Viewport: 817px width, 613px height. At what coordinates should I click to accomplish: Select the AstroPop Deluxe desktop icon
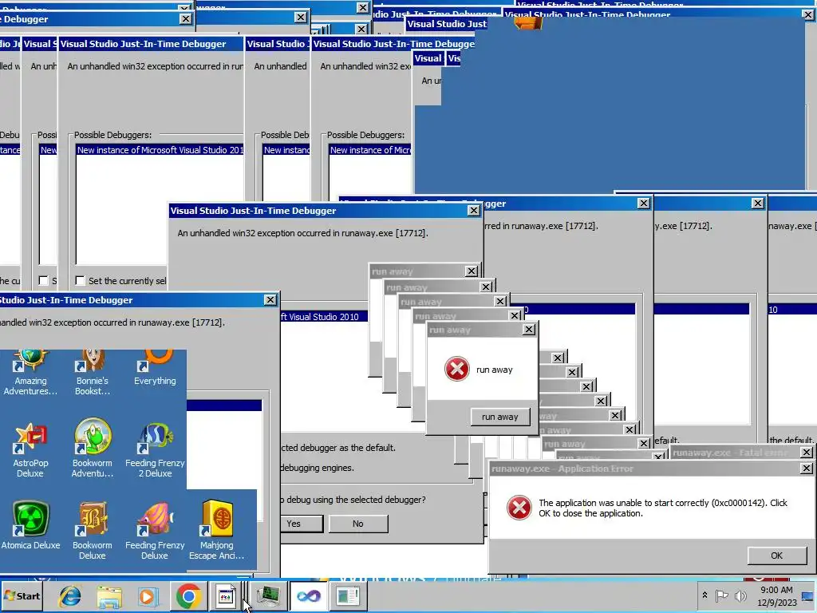[30, 450]
